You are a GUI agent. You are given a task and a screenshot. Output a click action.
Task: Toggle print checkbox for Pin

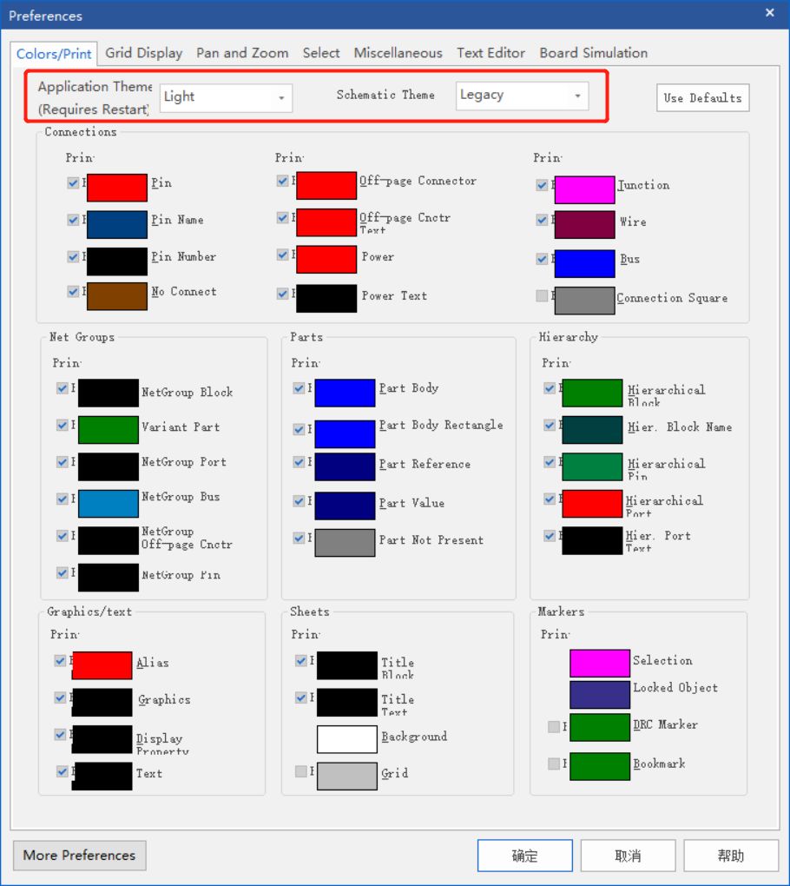[x=73, y=182]
